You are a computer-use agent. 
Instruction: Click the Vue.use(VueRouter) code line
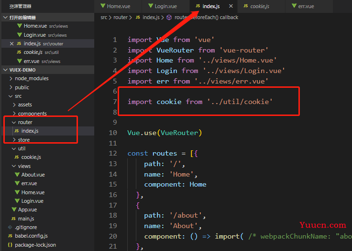(x=165, y=133)
